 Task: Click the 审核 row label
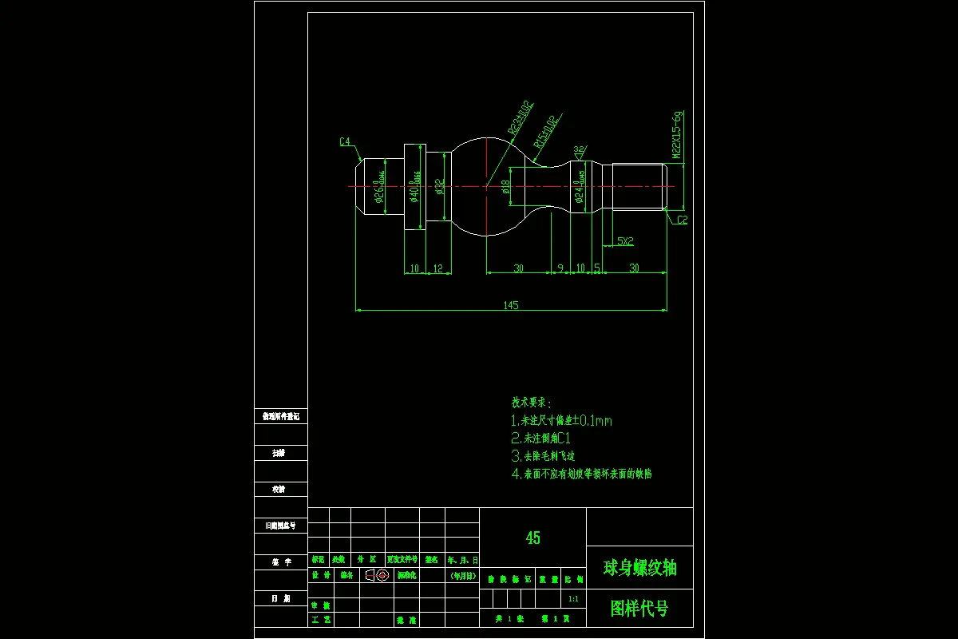coord(321,605)
